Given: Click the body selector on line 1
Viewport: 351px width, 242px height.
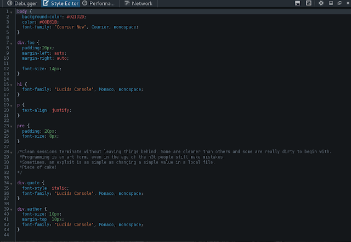Looking at the screenshot, I should point(22,12).
